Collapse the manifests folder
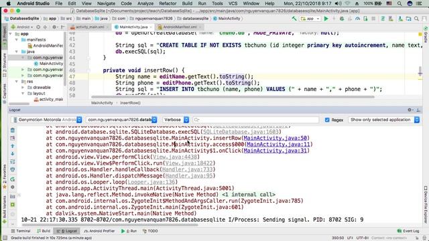This screenshot has height=241, width=429. [17, 39]
